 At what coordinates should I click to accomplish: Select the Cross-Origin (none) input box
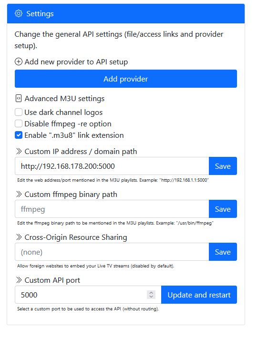(x=112, y=252)
